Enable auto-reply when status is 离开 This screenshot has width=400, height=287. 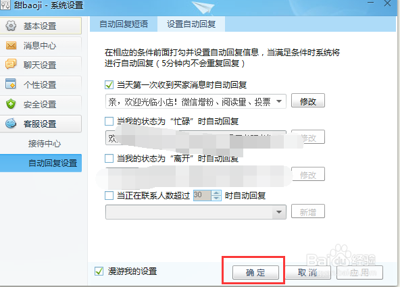coord(109,158)
